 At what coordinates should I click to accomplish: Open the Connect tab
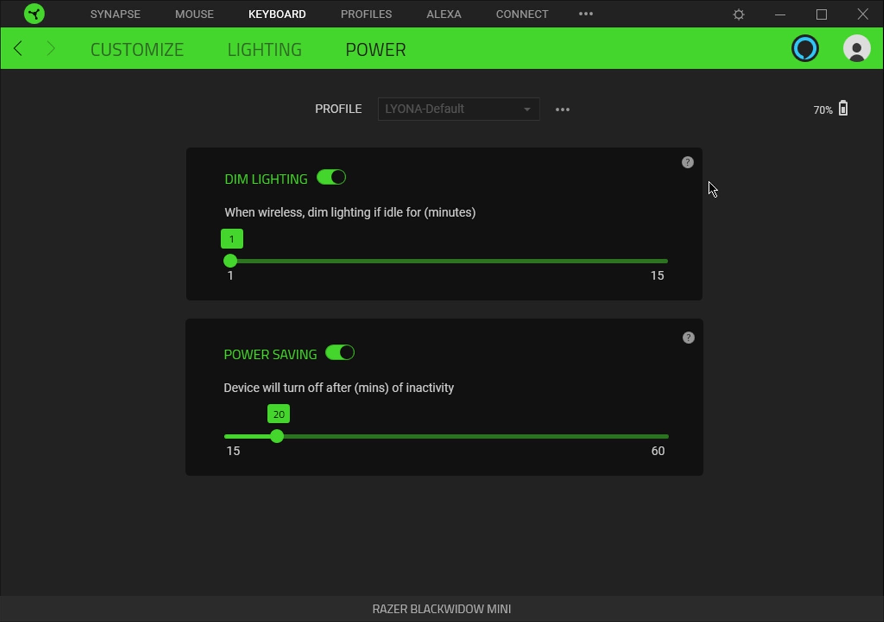click(522, 14)
